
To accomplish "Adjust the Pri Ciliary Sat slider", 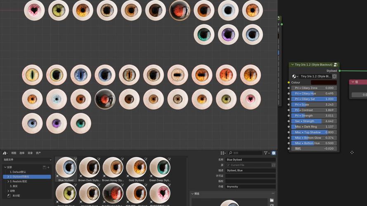I will [314, 99].
